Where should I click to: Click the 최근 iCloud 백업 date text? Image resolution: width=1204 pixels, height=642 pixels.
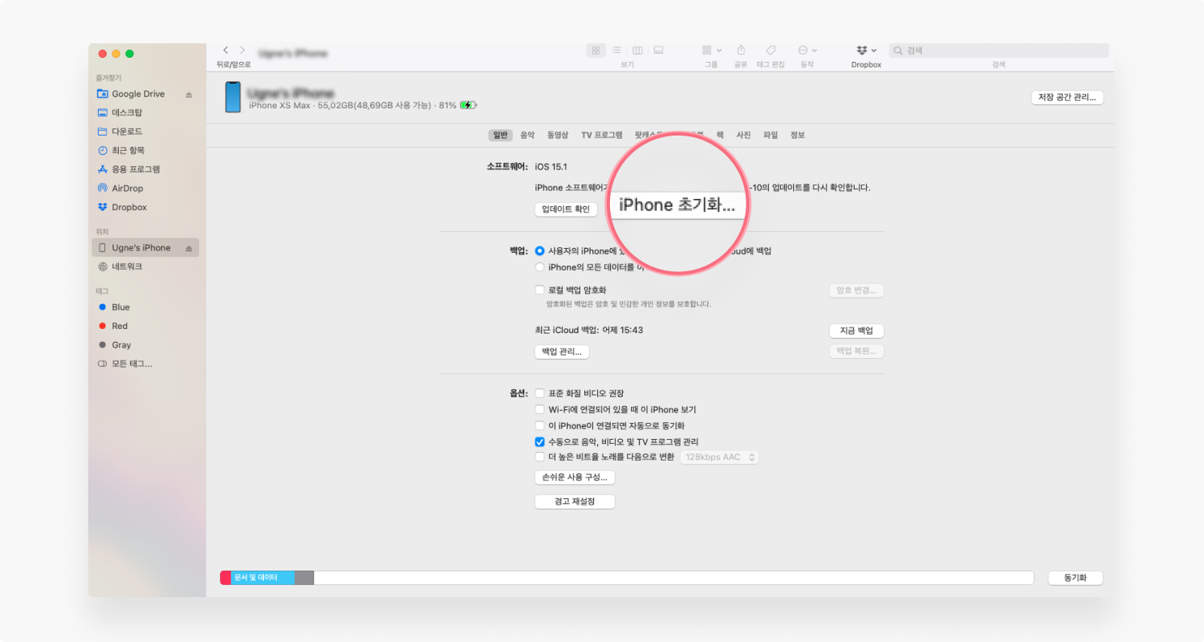tap(589, 330)
